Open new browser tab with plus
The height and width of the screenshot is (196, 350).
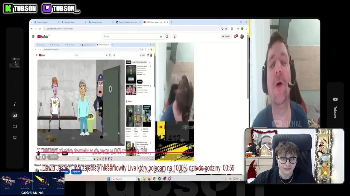pos(171,22)
